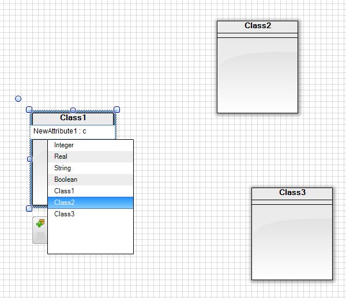Click Class2 empty attribute compartment
Image resolution: width=346 pixels, height=298 pixels.
click(258, 36)
